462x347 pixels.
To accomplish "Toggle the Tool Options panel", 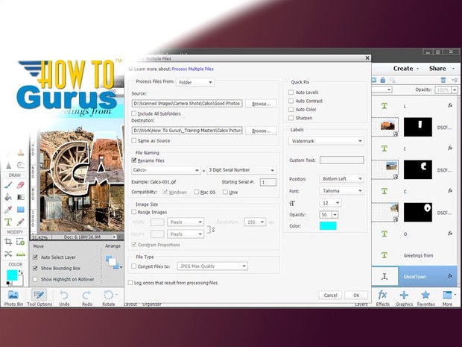I will coord(39,298).
